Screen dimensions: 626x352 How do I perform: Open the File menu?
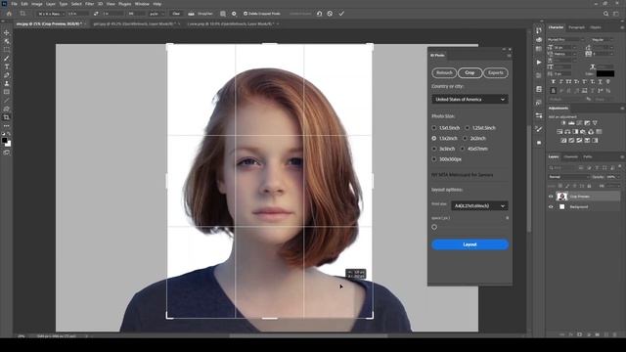(14, 4)
